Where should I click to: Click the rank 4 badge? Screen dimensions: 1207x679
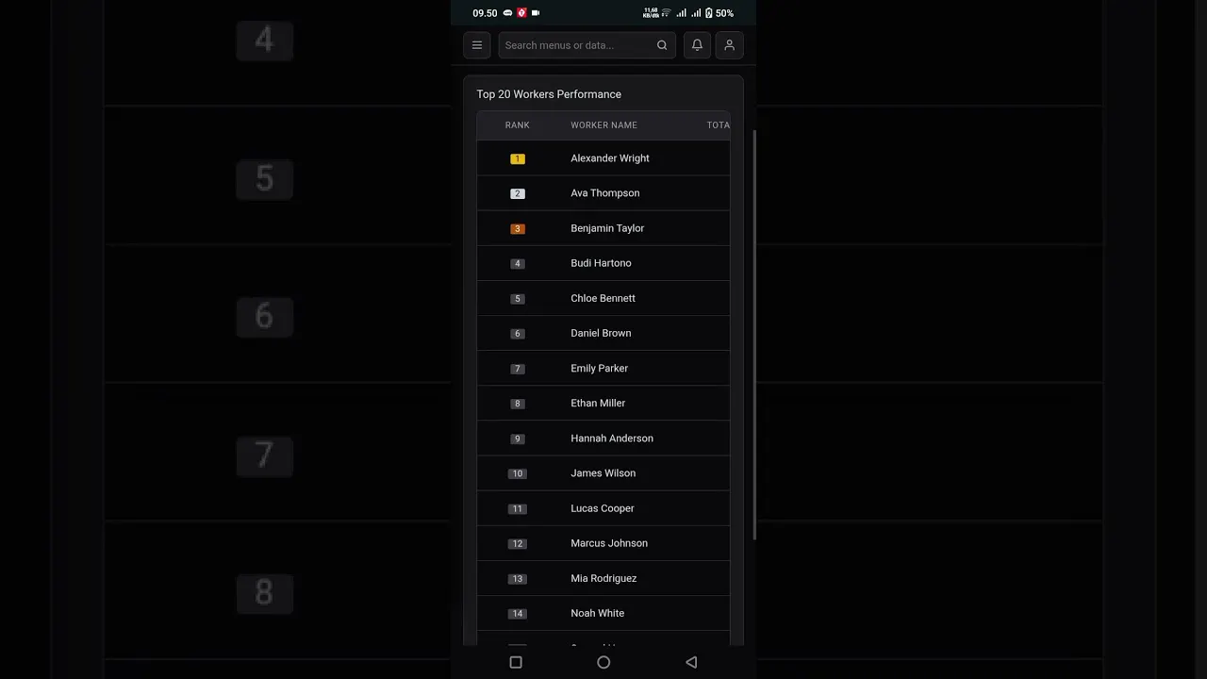point(517,263)
